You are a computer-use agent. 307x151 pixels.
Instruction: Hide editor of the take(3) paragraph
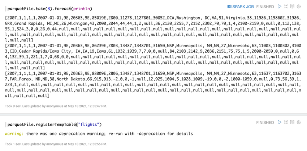[286, 7]
